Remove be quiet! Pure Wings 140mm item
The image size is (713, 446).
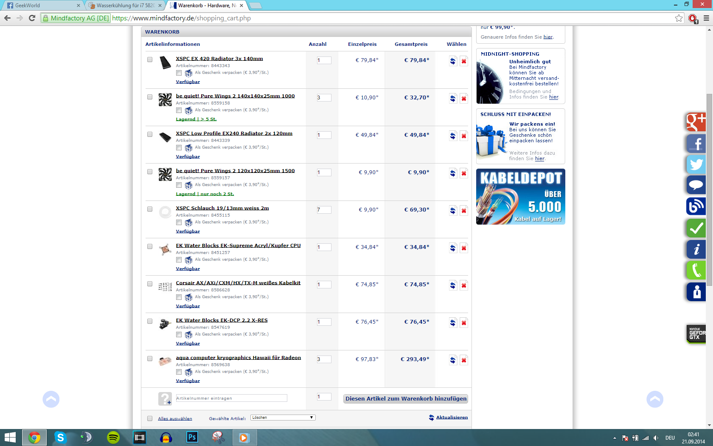464,98
